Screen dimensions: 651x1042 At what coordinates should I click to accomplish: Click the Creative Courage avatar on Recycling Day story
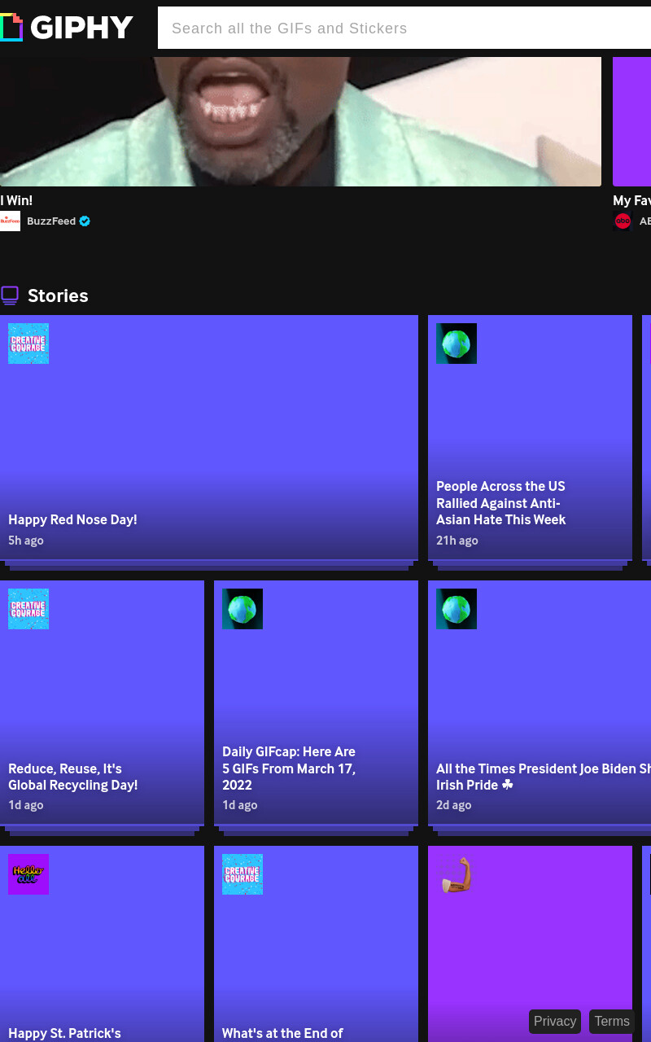click(28, 609)
